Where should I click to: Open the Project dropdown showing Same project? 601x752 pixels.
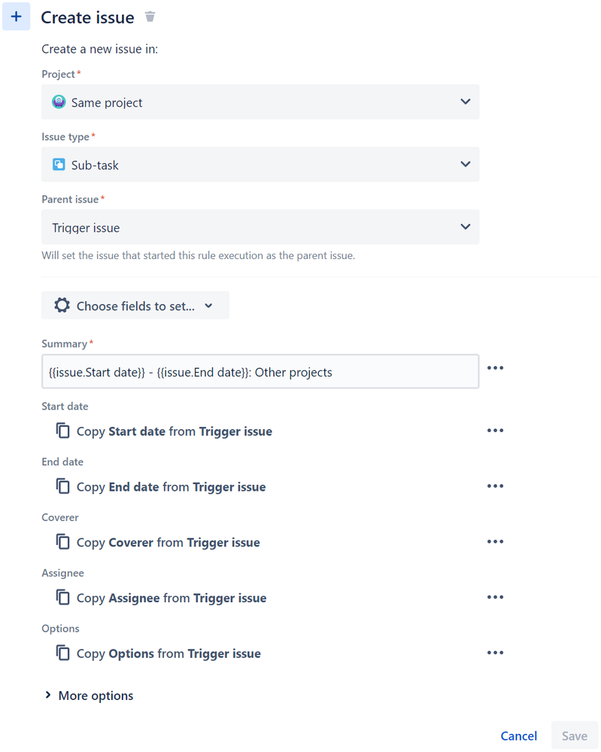point(260,102)
